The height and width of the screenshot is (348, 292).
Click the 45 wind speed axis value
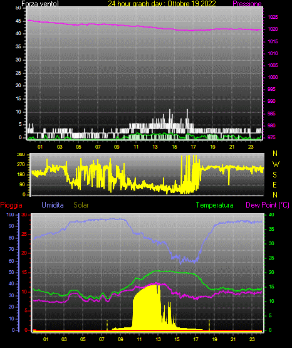[18, 21]
